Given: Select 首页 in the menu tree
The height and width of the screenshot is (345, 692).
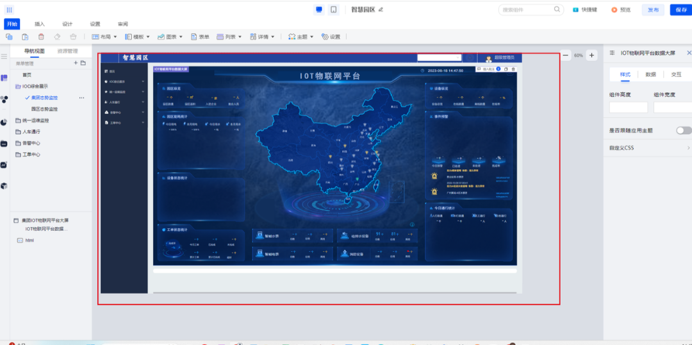Looking at the screenshot, I should click(27, 74).
